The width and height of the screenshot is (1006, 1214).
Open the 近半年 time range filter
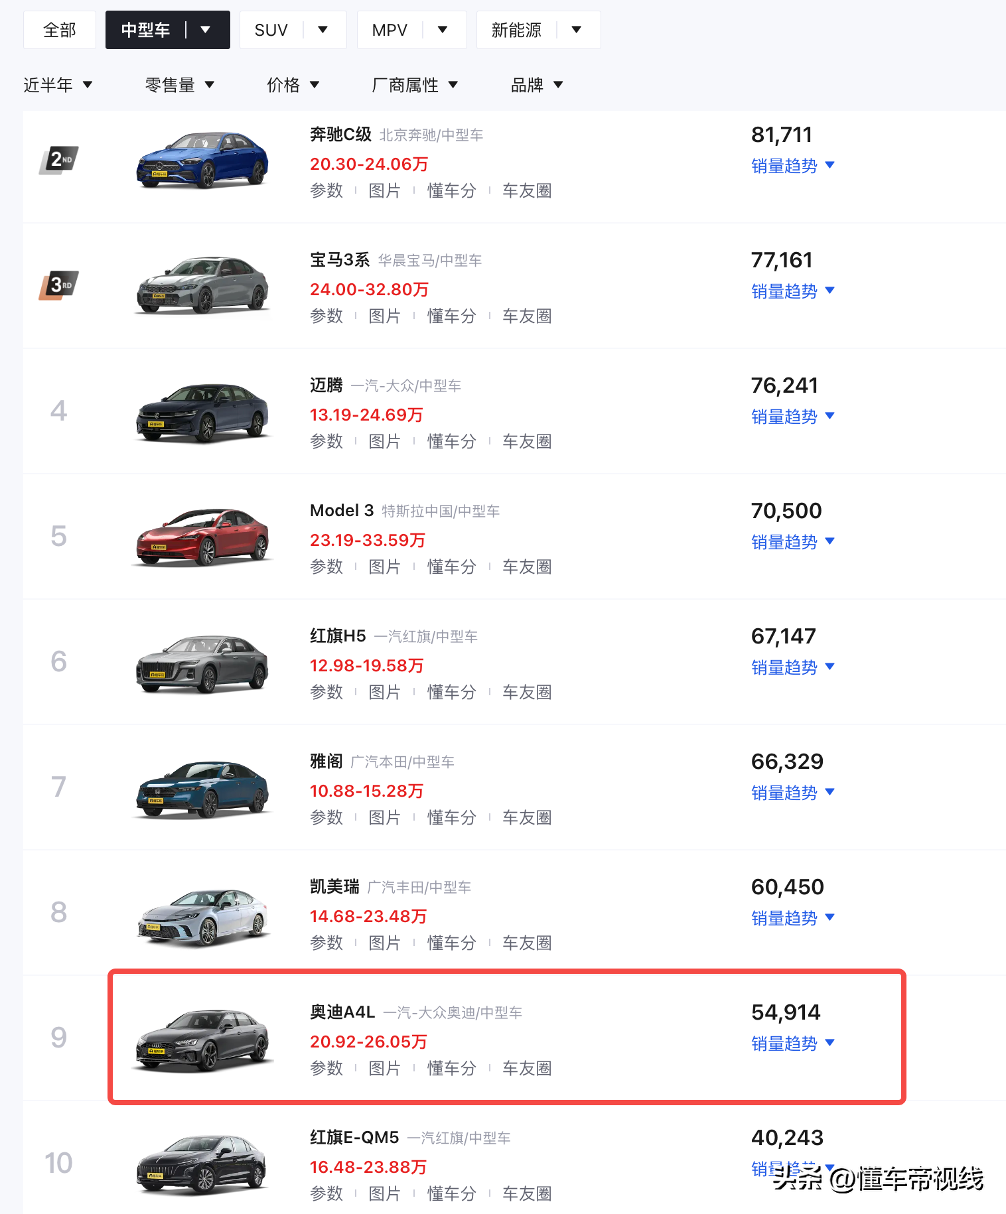pyautogui.click(x=58, y=85)
